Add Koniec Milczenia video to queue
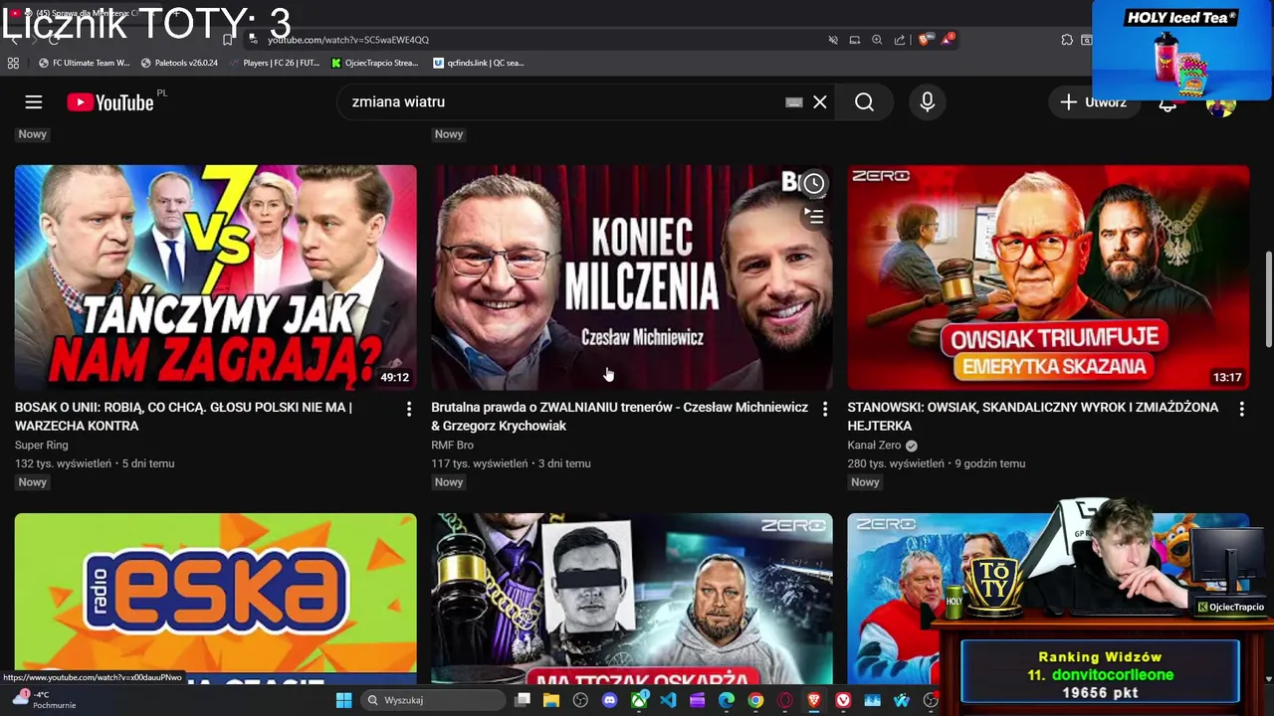The width and height of the screenshot is (1274, 716). point(814,216)
